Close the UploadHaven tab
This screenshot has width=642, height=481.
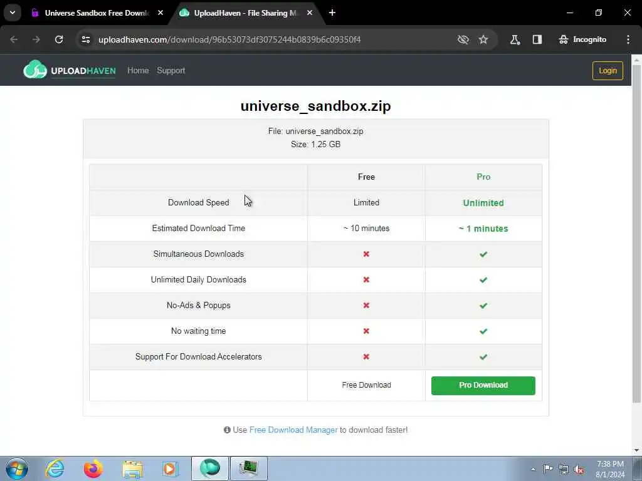click(310, 13)
